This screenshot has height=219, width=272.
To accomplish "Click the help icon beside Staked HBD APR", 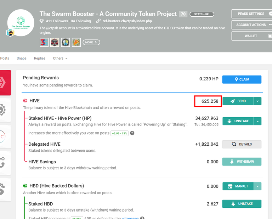I will [142, 218].
